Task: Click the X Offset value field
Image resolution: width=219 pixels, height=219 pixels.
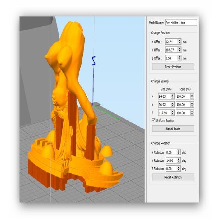Action: [171, 42]
